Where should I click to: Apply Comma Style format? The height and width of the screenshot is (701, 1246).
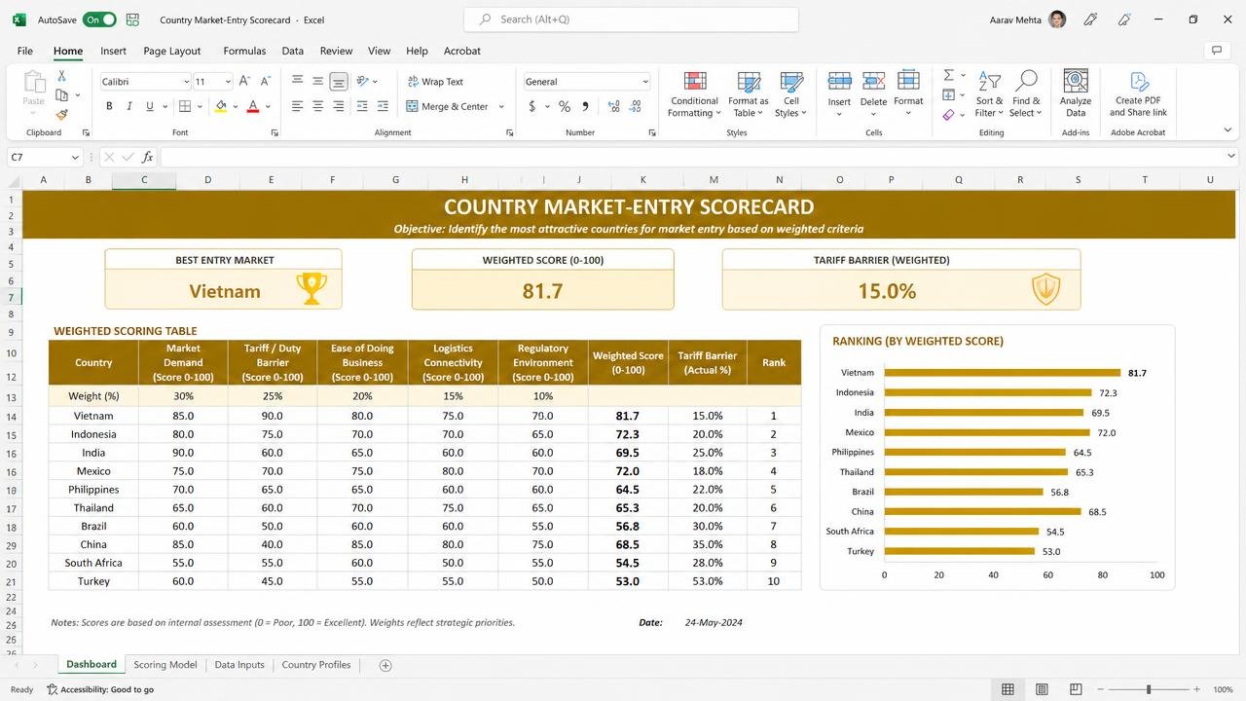[585, 106]
